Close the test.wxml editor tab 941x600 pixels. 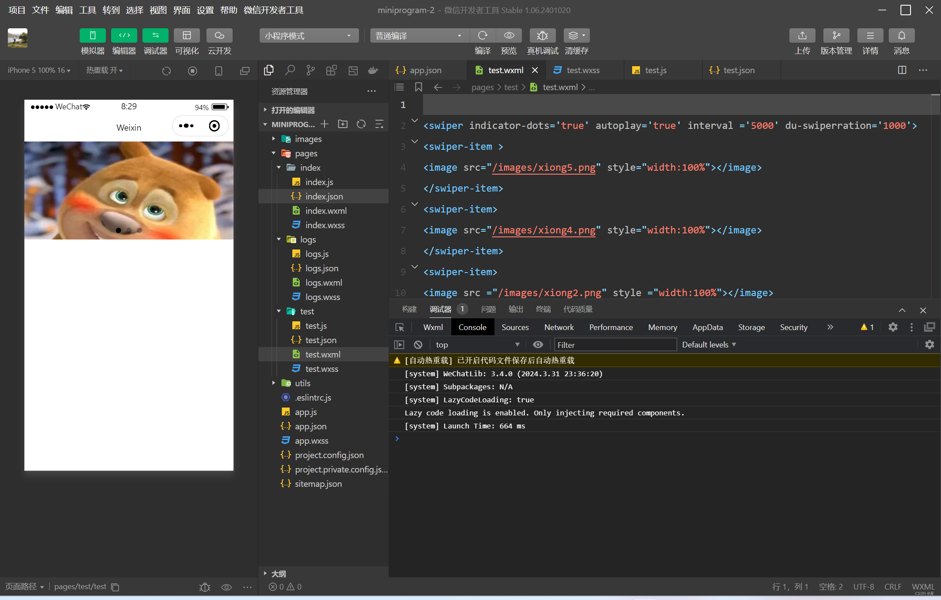tap(535, 70)
